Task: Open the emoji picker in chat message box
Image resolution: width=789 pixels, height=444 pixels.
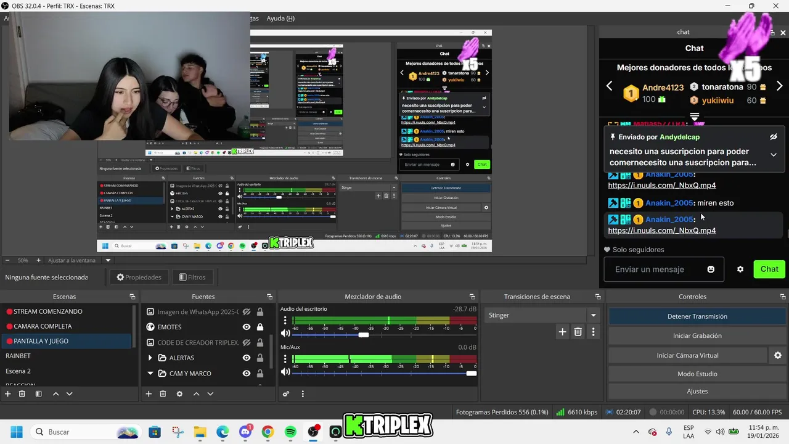Action: (x=711, y=269)
